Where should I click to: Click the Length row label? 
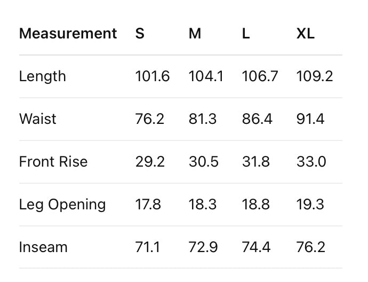[x=43, y=76]
